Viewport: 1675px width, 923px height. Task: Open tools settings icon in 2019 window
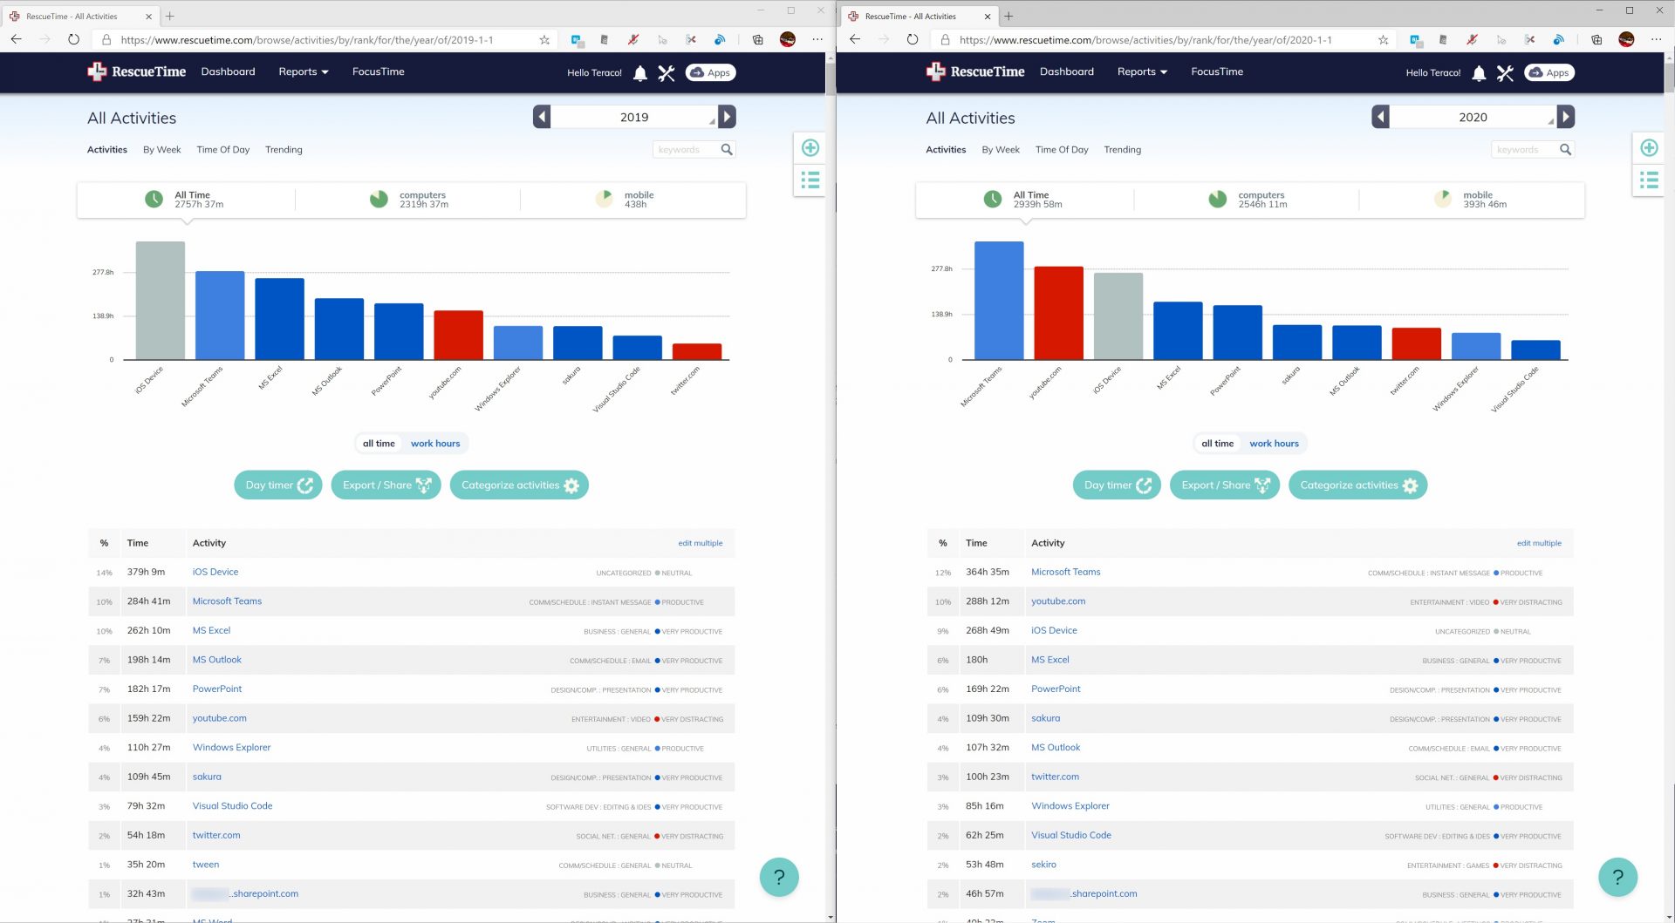(667, 73)
